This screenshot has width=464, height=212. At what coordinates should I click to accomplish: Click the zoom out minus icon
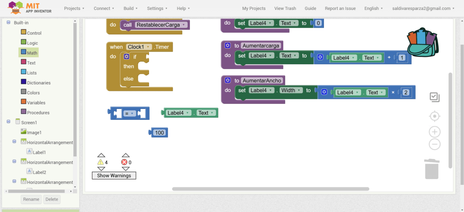click(x=435, y=144)
